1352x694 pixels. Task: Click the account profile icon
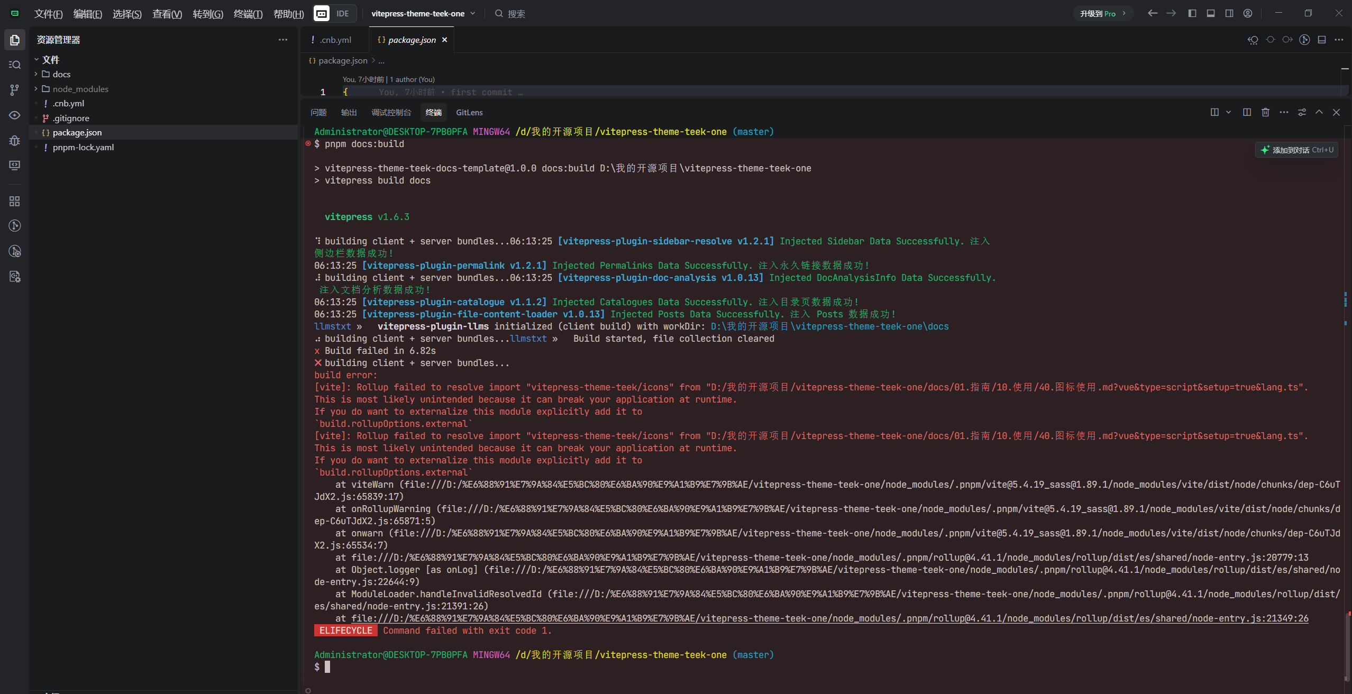(1248, 13)
